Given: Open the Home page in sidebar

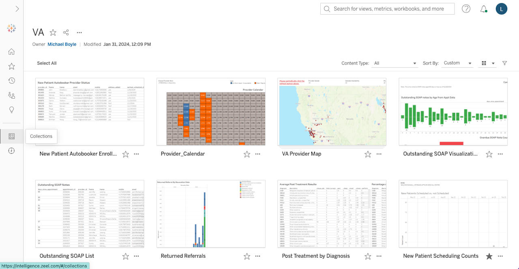Looking at the screenshot, I should click(x=11, y=52).
